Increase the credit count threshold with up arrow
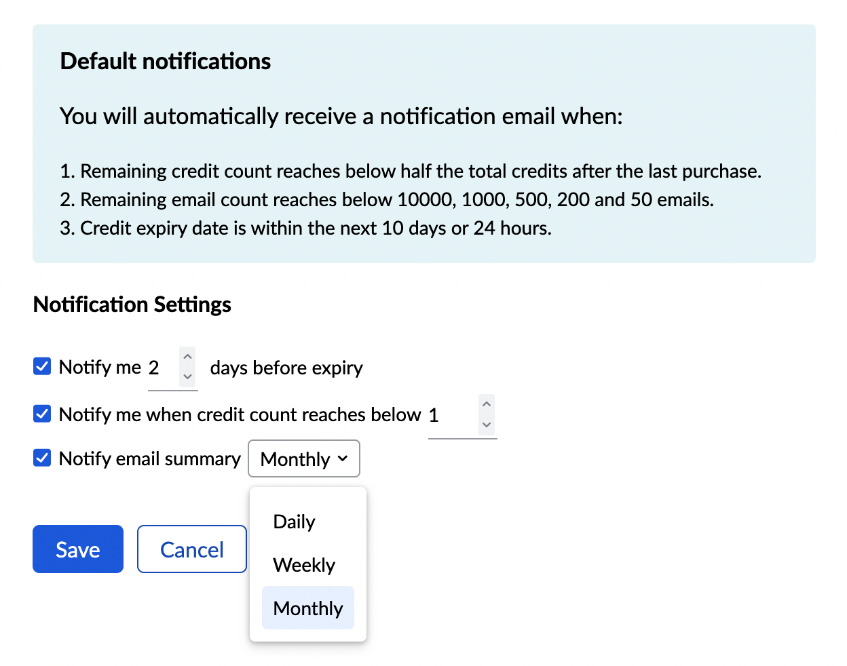The image size is (847, 666). pos(486,404)
